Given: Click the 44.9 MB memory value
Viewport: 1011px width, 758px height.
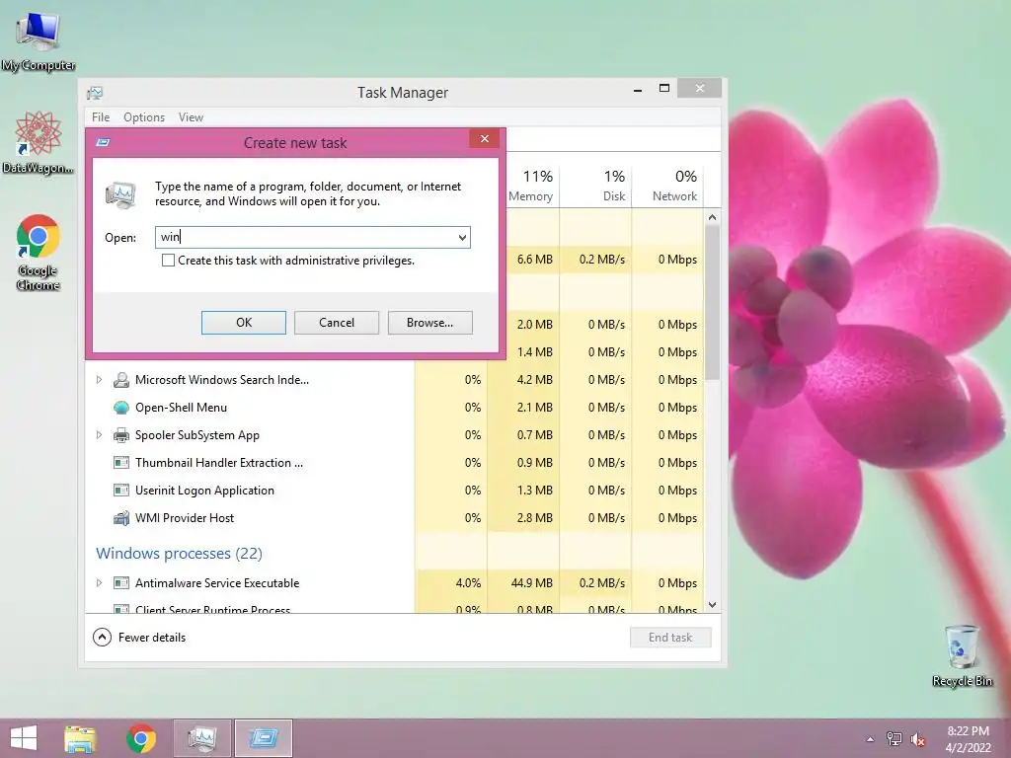Looking at the screenshot, I should [532, 583].
